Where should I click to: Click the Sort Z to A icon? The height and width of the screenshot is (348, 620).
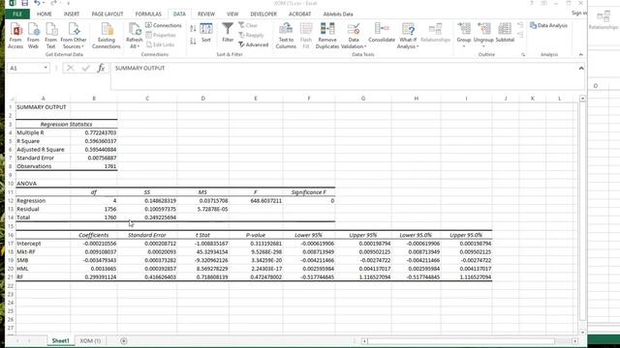point(193,41)
